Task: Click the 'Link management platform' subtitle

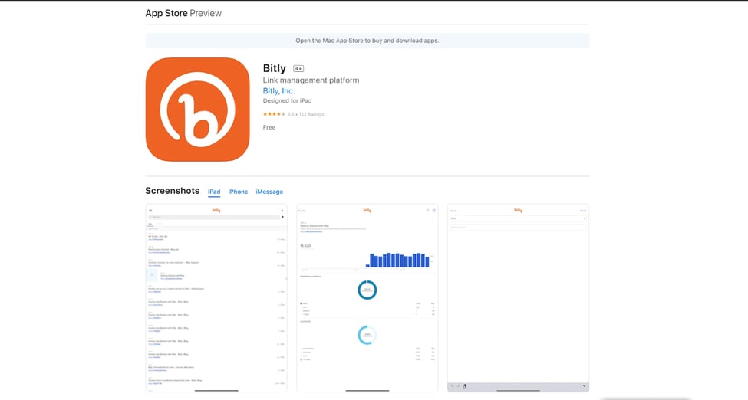Action: point(311,80)
